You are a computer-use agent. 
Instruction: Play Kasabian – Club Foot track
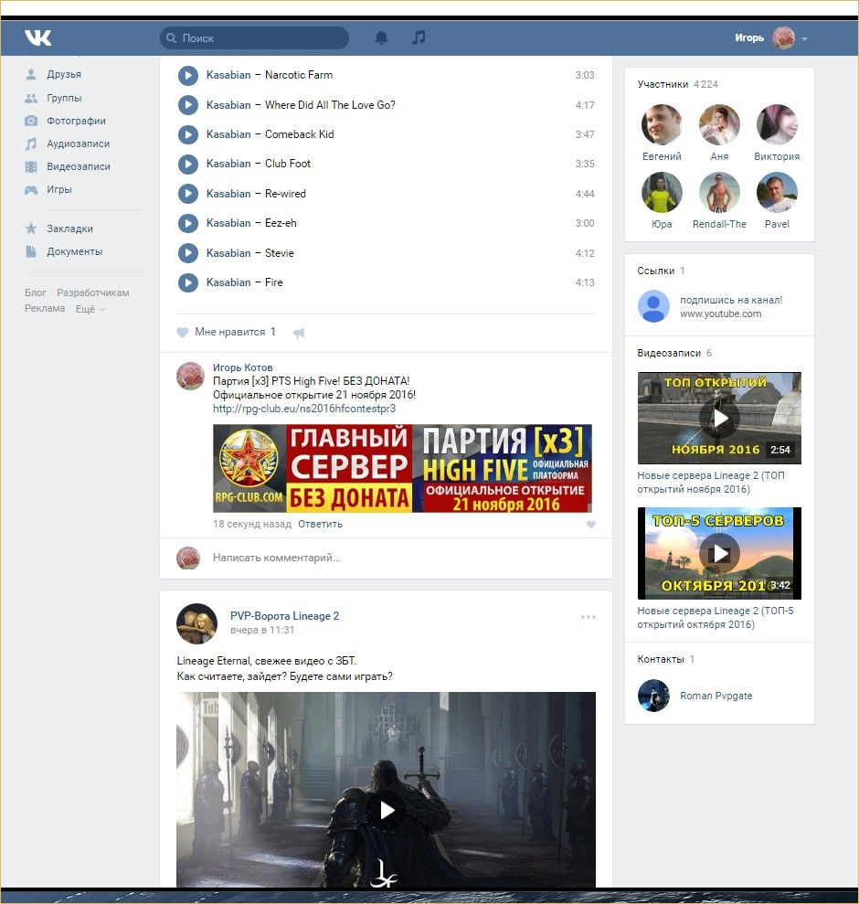pyautogui.click(x=188, y=164)
